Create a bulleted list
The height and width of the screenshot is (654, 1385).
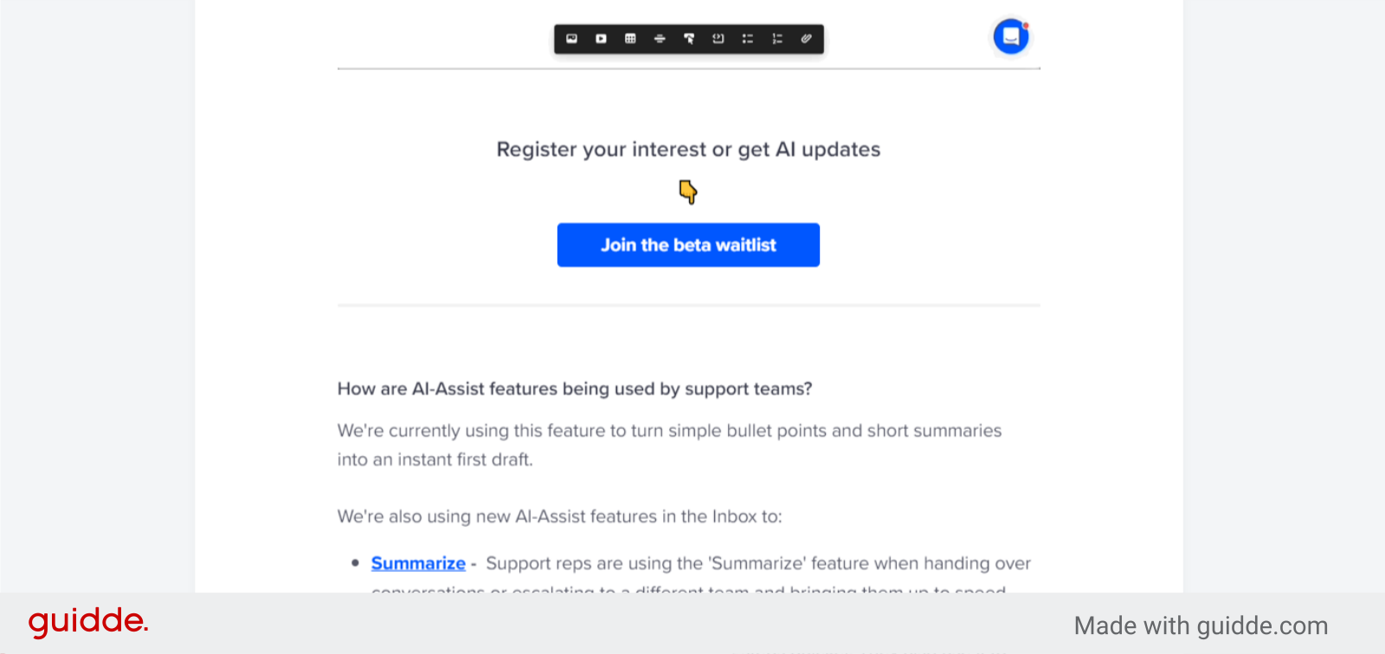748,39
